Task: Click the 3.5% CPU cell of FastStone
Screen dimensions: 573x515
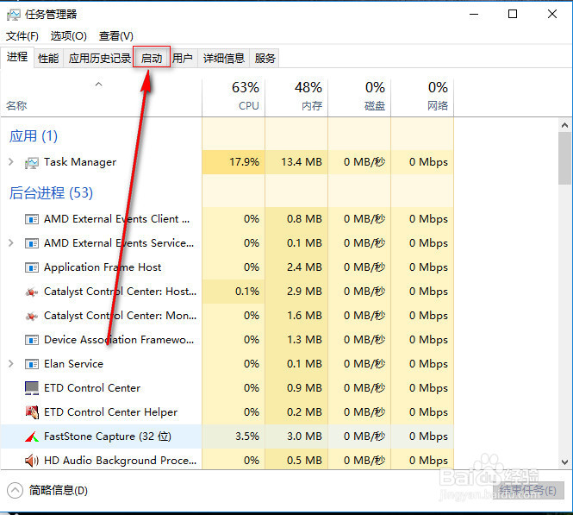Action: tap(234, 436)
